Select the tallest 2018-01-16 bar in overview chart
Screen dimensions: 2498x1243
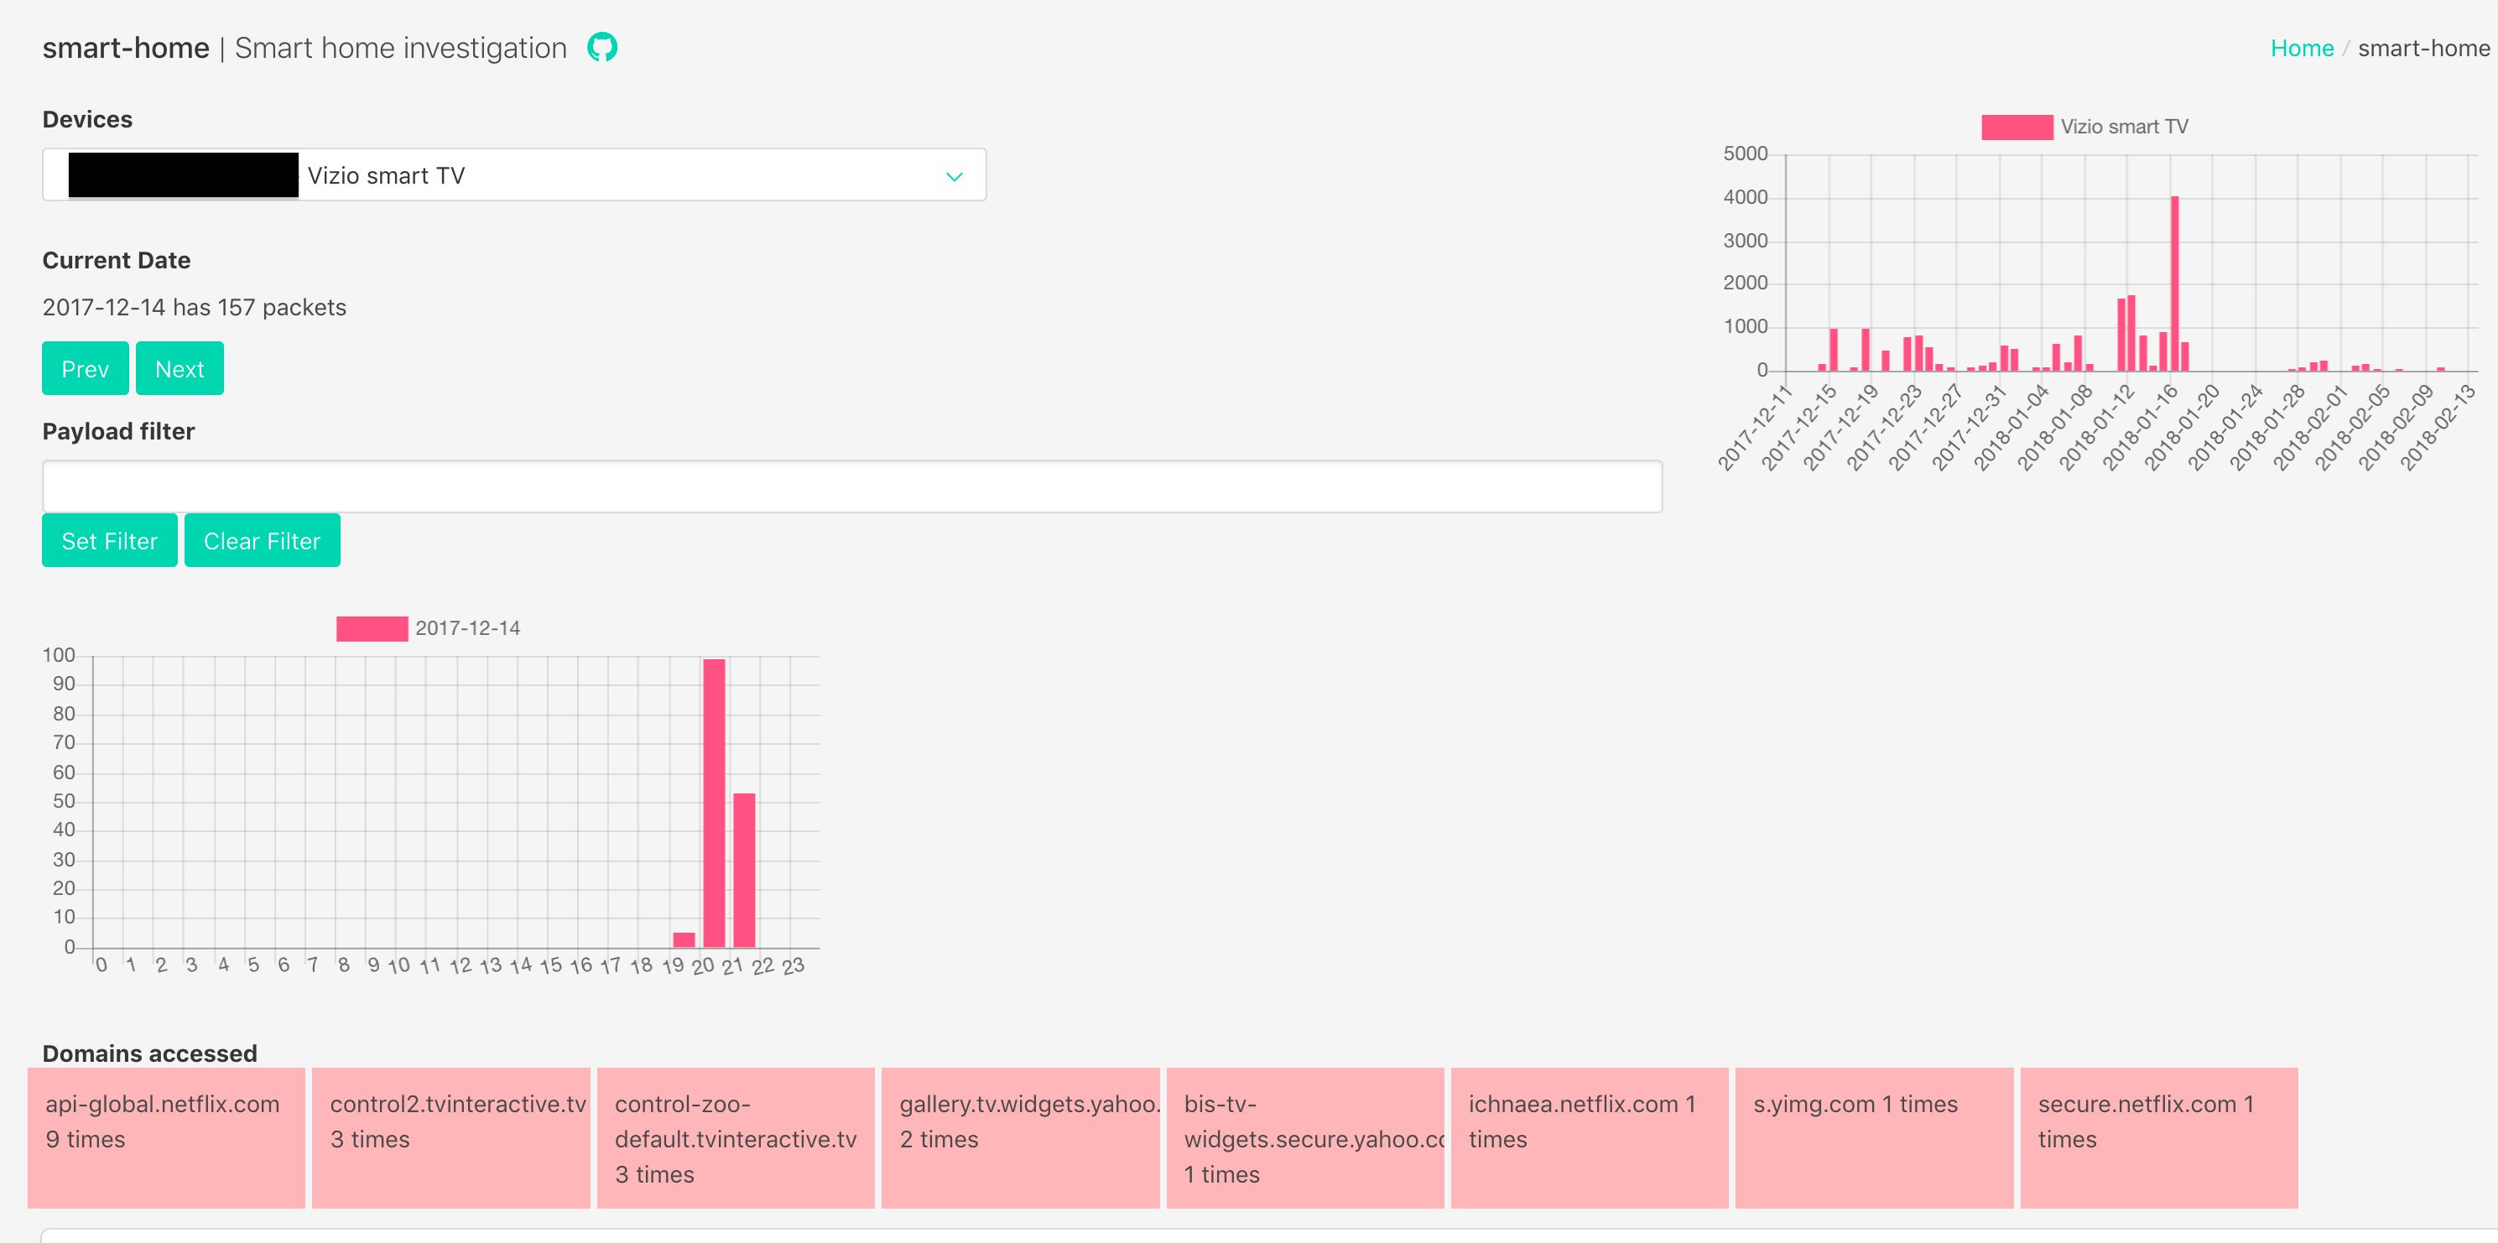[x=2174, y=283]
